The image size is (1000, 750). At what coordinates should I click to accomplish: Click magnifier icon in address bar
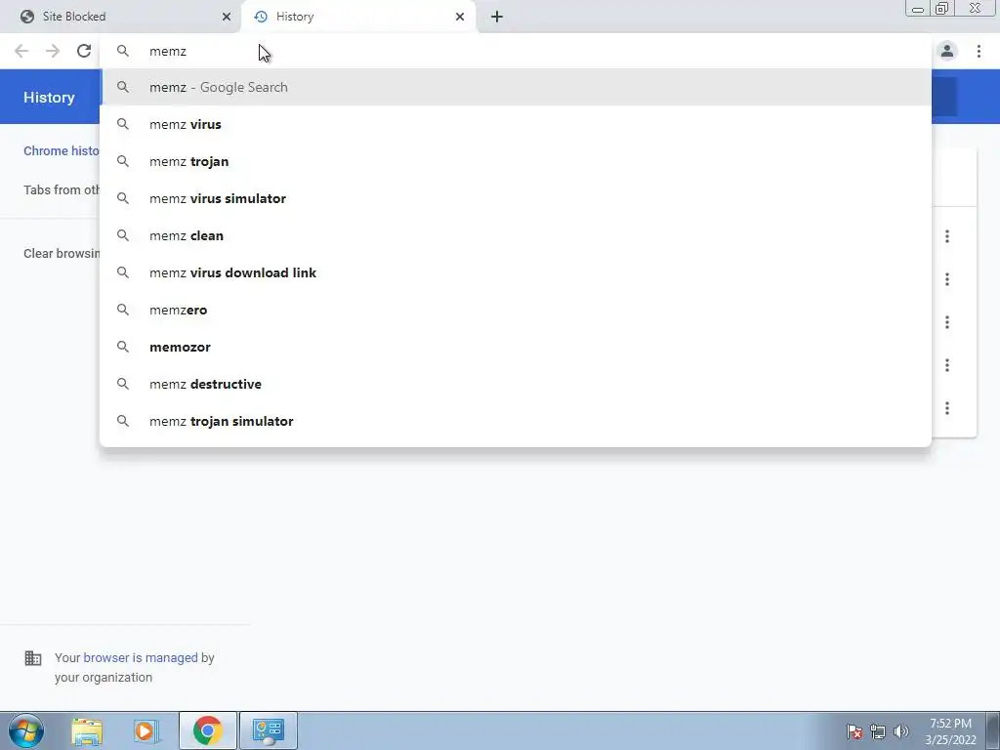[123, 51]
